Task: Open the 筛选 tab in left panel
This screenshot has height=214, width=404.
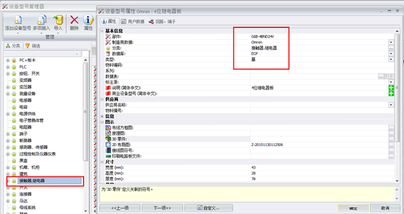Action: 33,46
